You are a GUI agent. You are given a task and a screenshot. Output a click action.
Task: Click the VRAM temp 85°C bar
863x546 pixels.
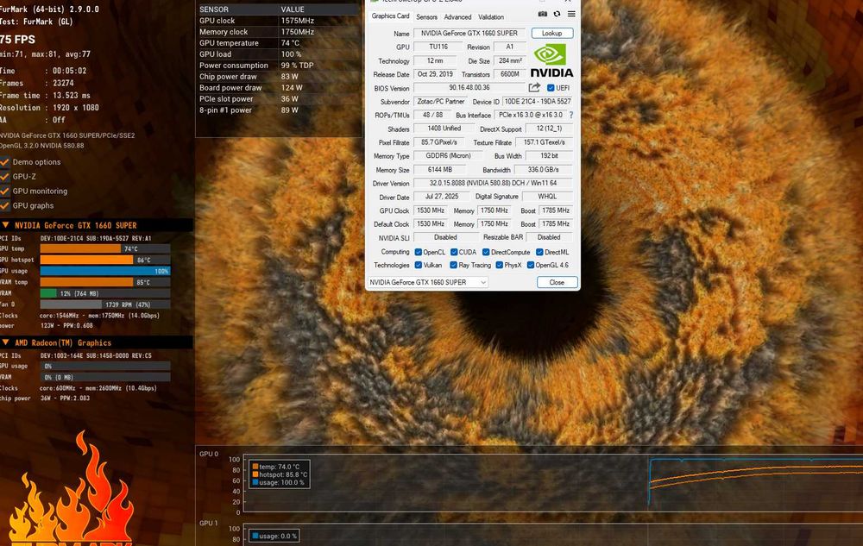click(105, 282)
